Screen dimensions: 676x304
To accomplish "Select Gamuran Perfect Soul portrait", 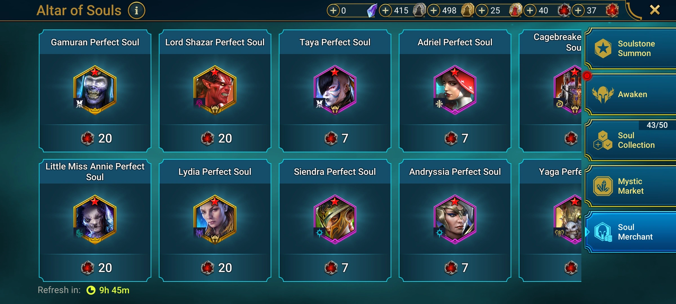I will point(95,90).
